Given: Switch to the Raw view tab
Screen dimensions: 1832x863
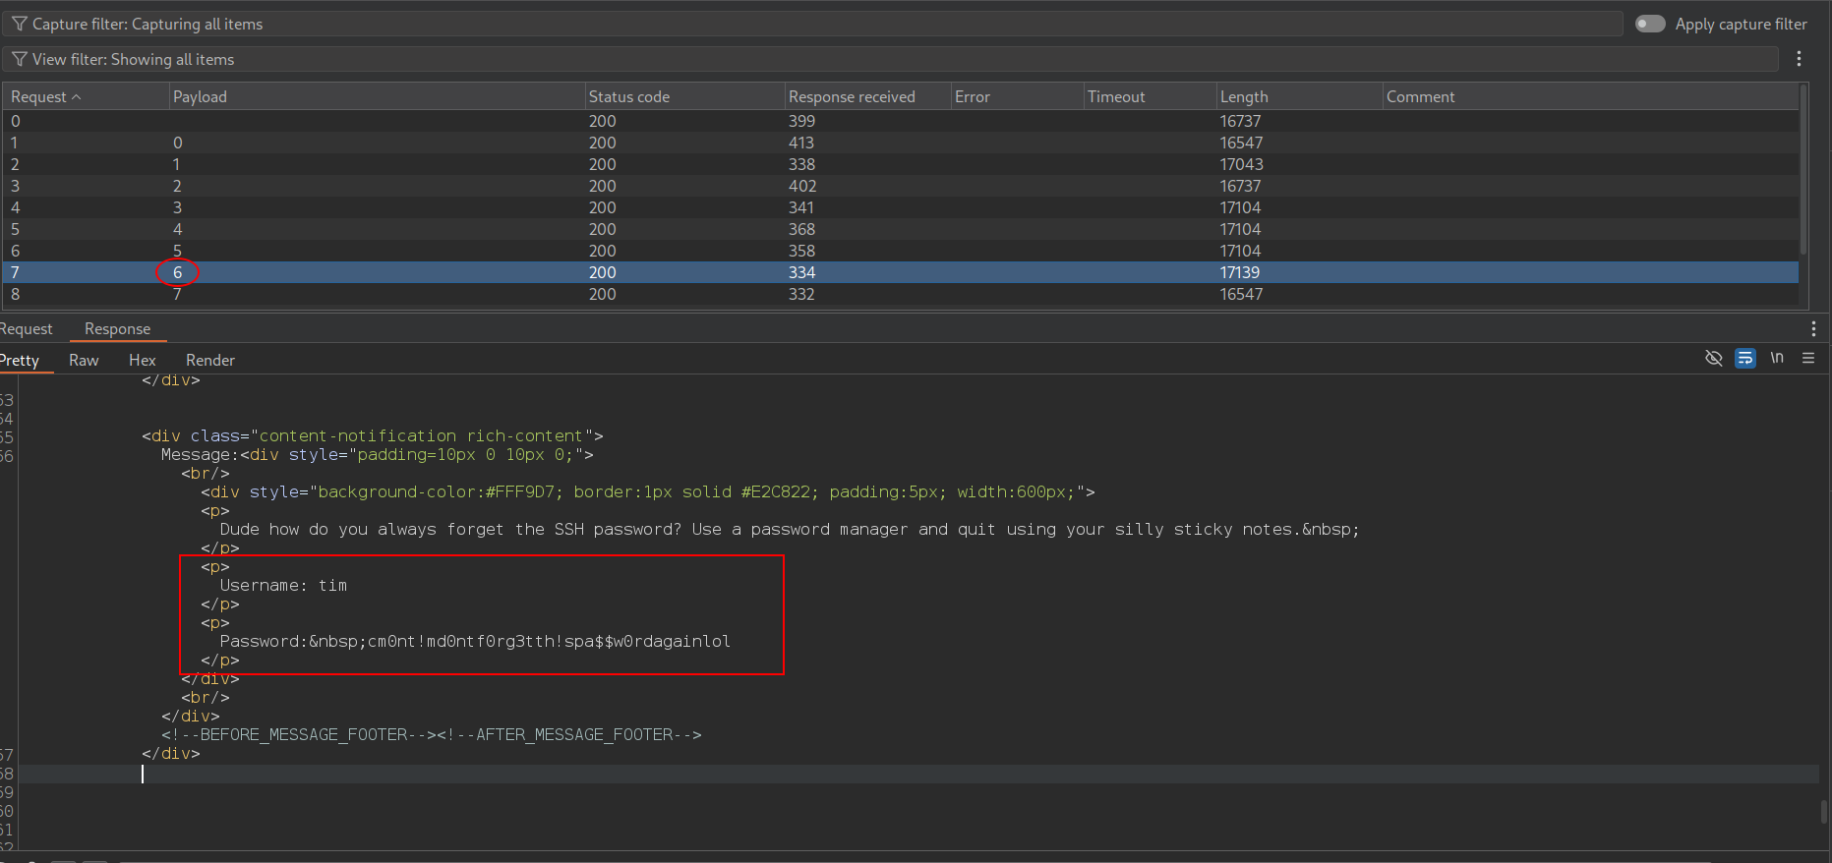Looking at the screenshot, I should 84,360.
